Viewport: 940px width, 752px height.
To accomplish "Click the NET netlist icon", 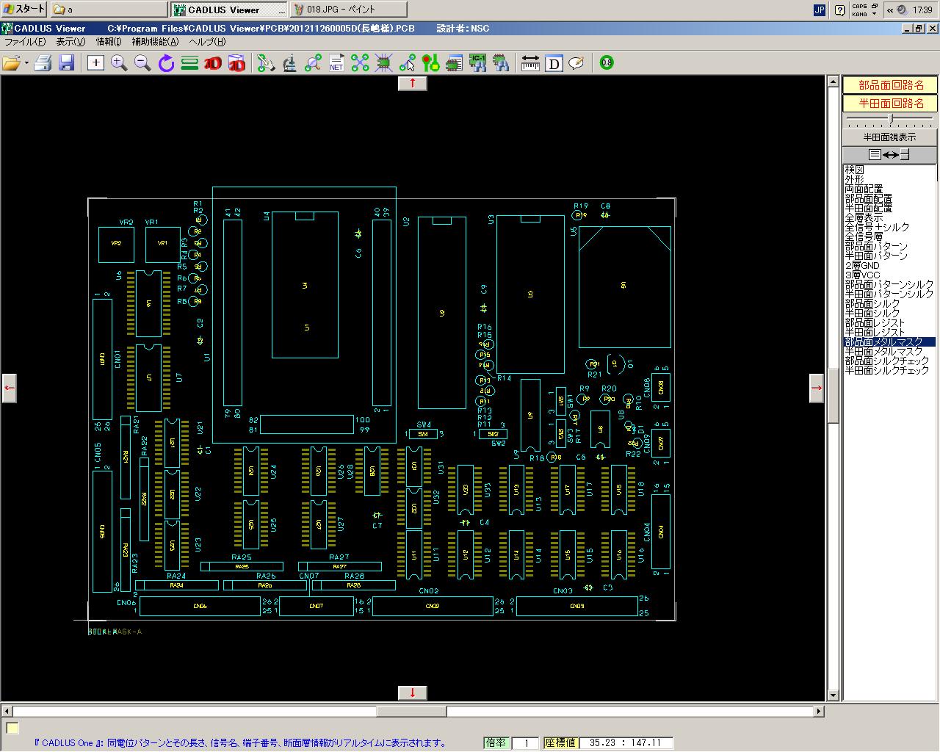I will [x=336, y=63].
